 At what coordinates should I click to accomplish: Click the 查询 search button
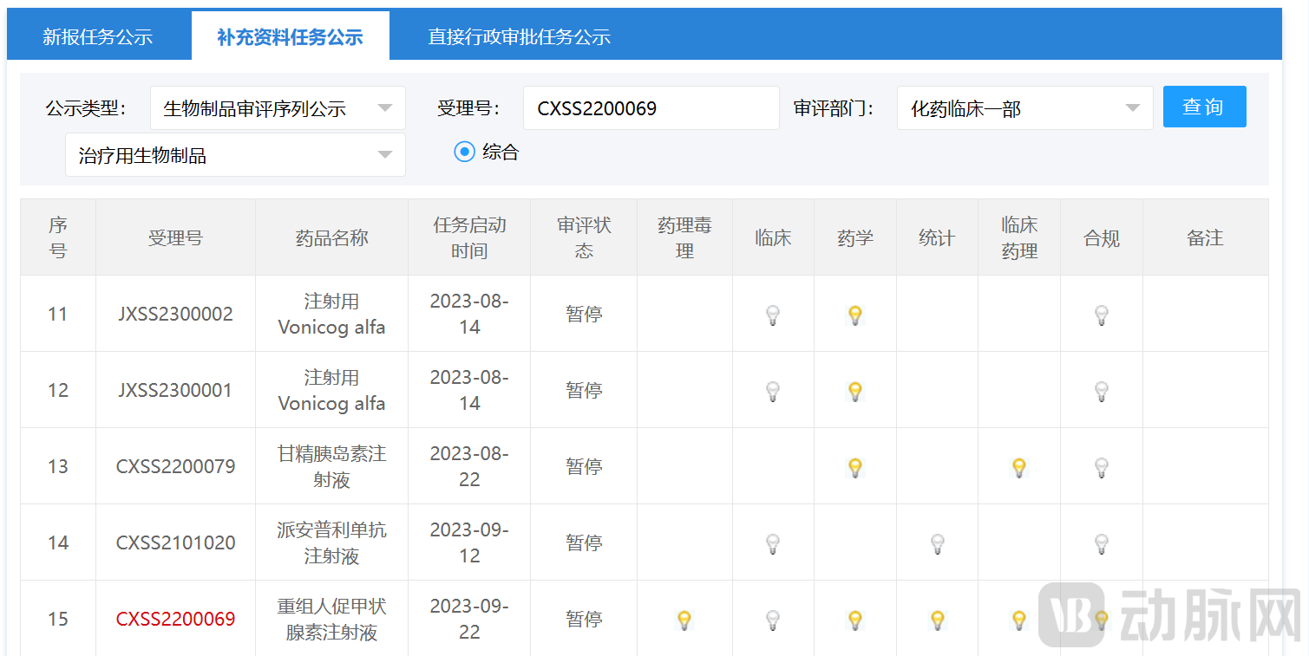click(x=1204, y=107)
